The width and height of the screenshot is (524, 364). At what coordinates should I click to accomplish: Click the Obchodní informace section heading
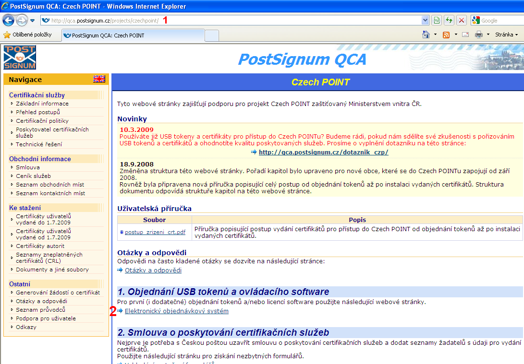click(x=40, y=159)
